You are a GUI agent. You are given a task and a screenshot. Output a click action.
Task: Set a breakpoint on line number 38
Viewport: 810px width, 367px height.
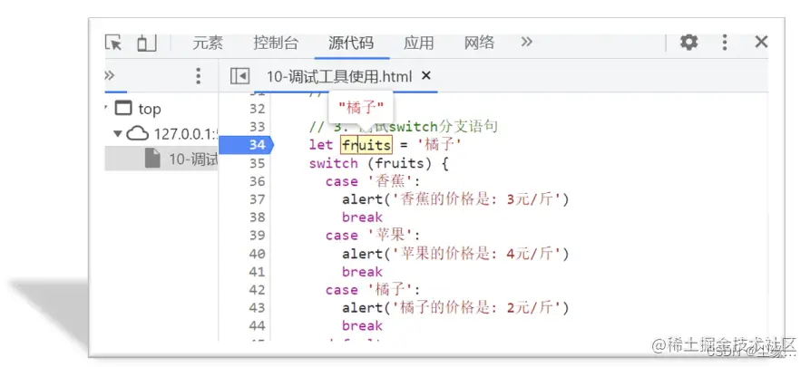coord(257,217)
